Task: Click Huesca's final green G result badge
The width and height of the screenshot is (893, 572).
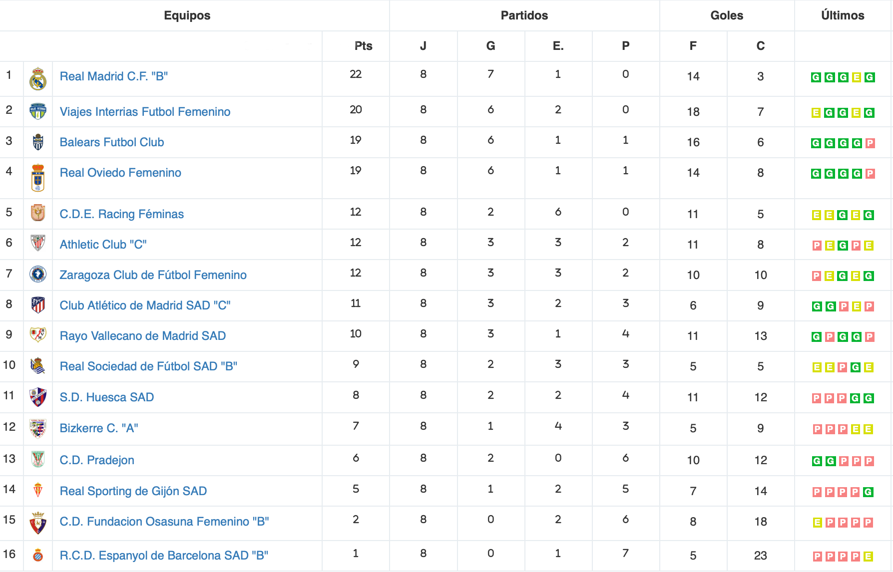Action: click(x=869, y=398)
